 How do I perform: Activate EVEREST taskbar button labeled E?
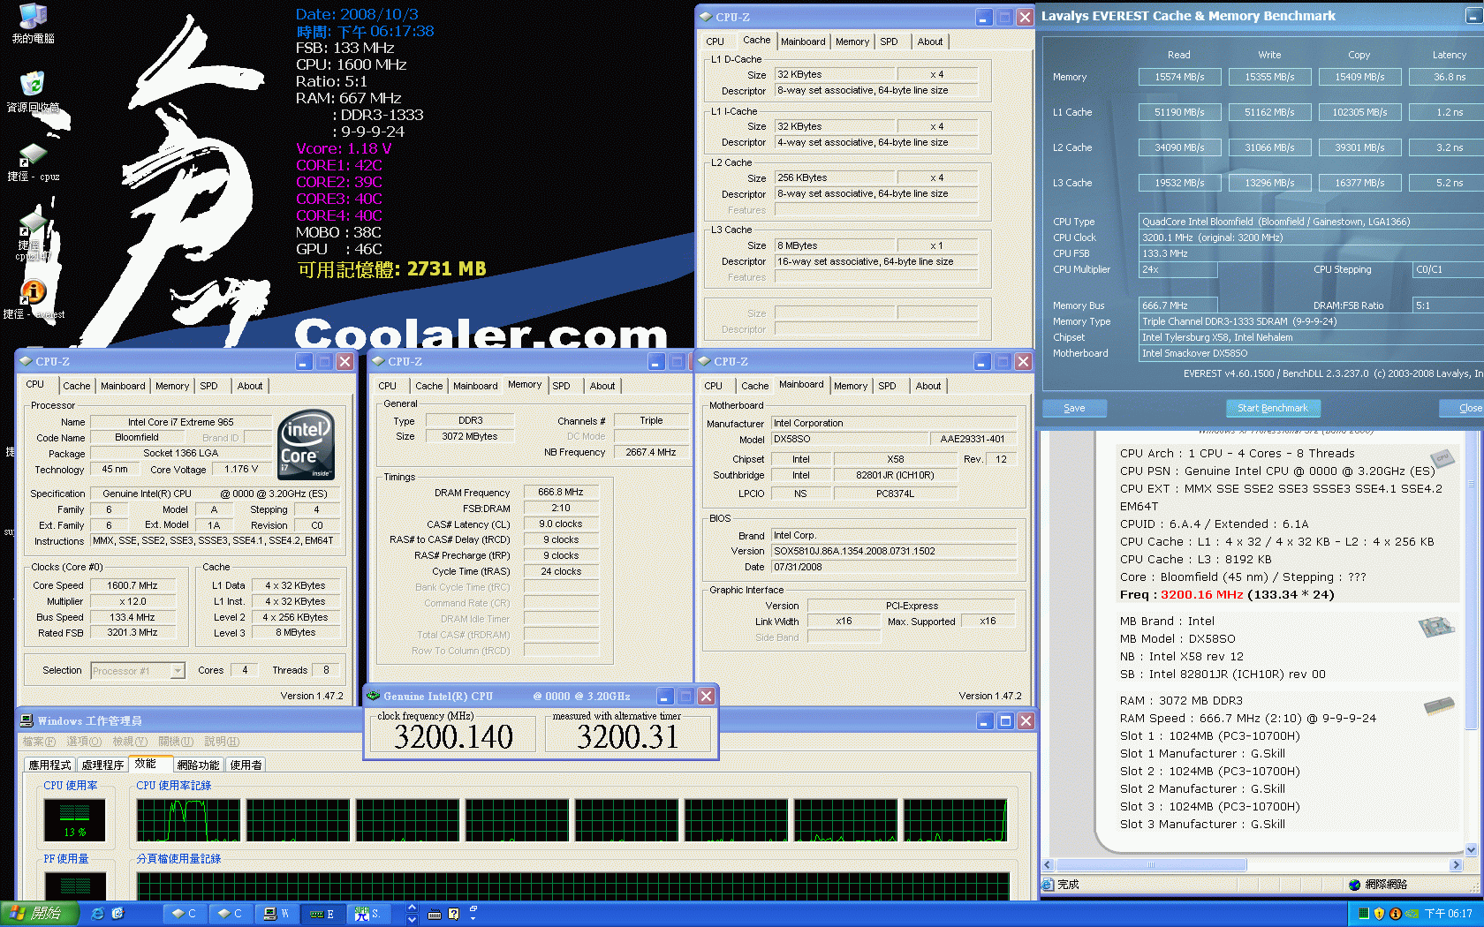(322, 914)
